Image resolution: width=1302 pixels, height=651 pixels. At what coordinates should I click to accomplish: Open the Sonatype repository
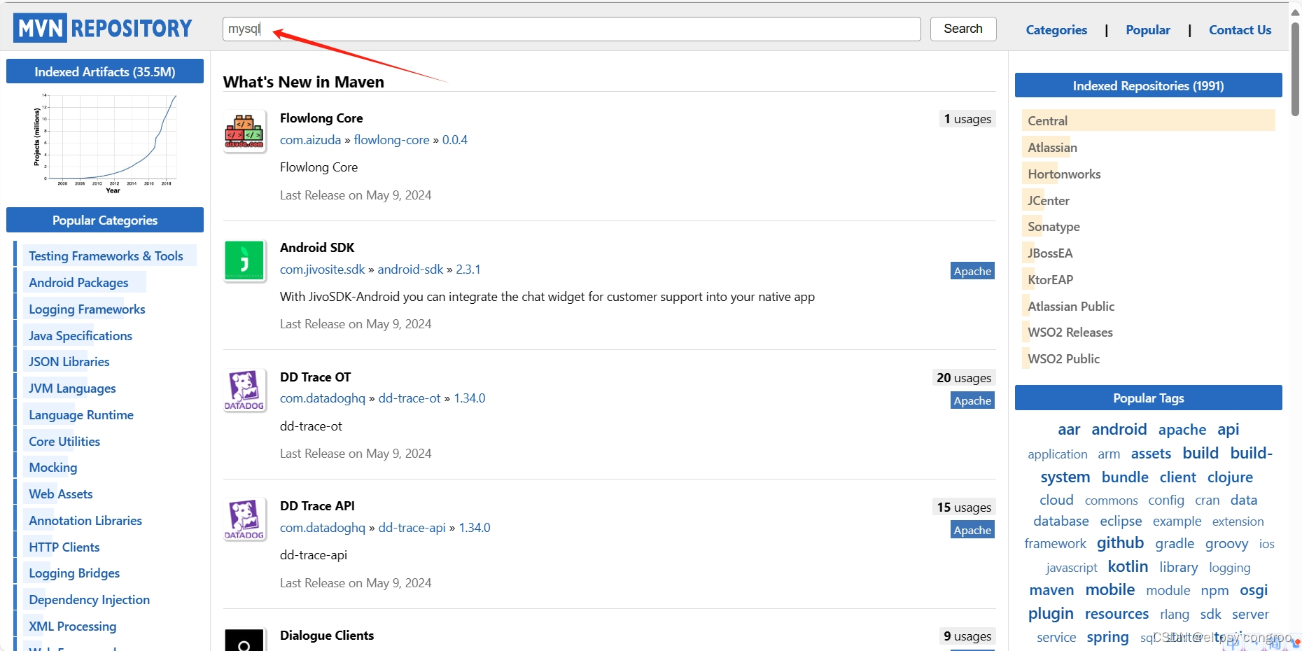pos(1053,227)
